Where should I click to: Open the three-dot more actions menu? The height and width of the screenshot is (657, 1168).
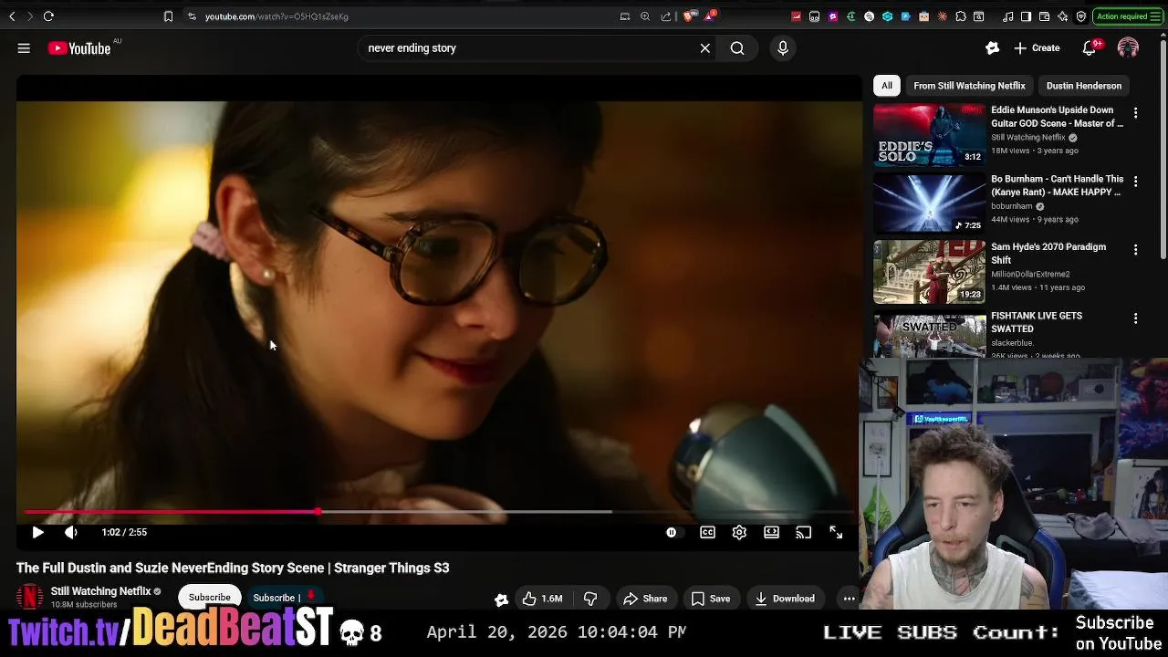click(850, 599)
